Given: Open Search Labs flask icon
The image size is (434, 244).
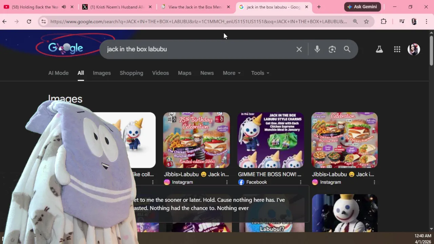Looking at the screenshot, I should pyautogui.click(x=379, y=49).
